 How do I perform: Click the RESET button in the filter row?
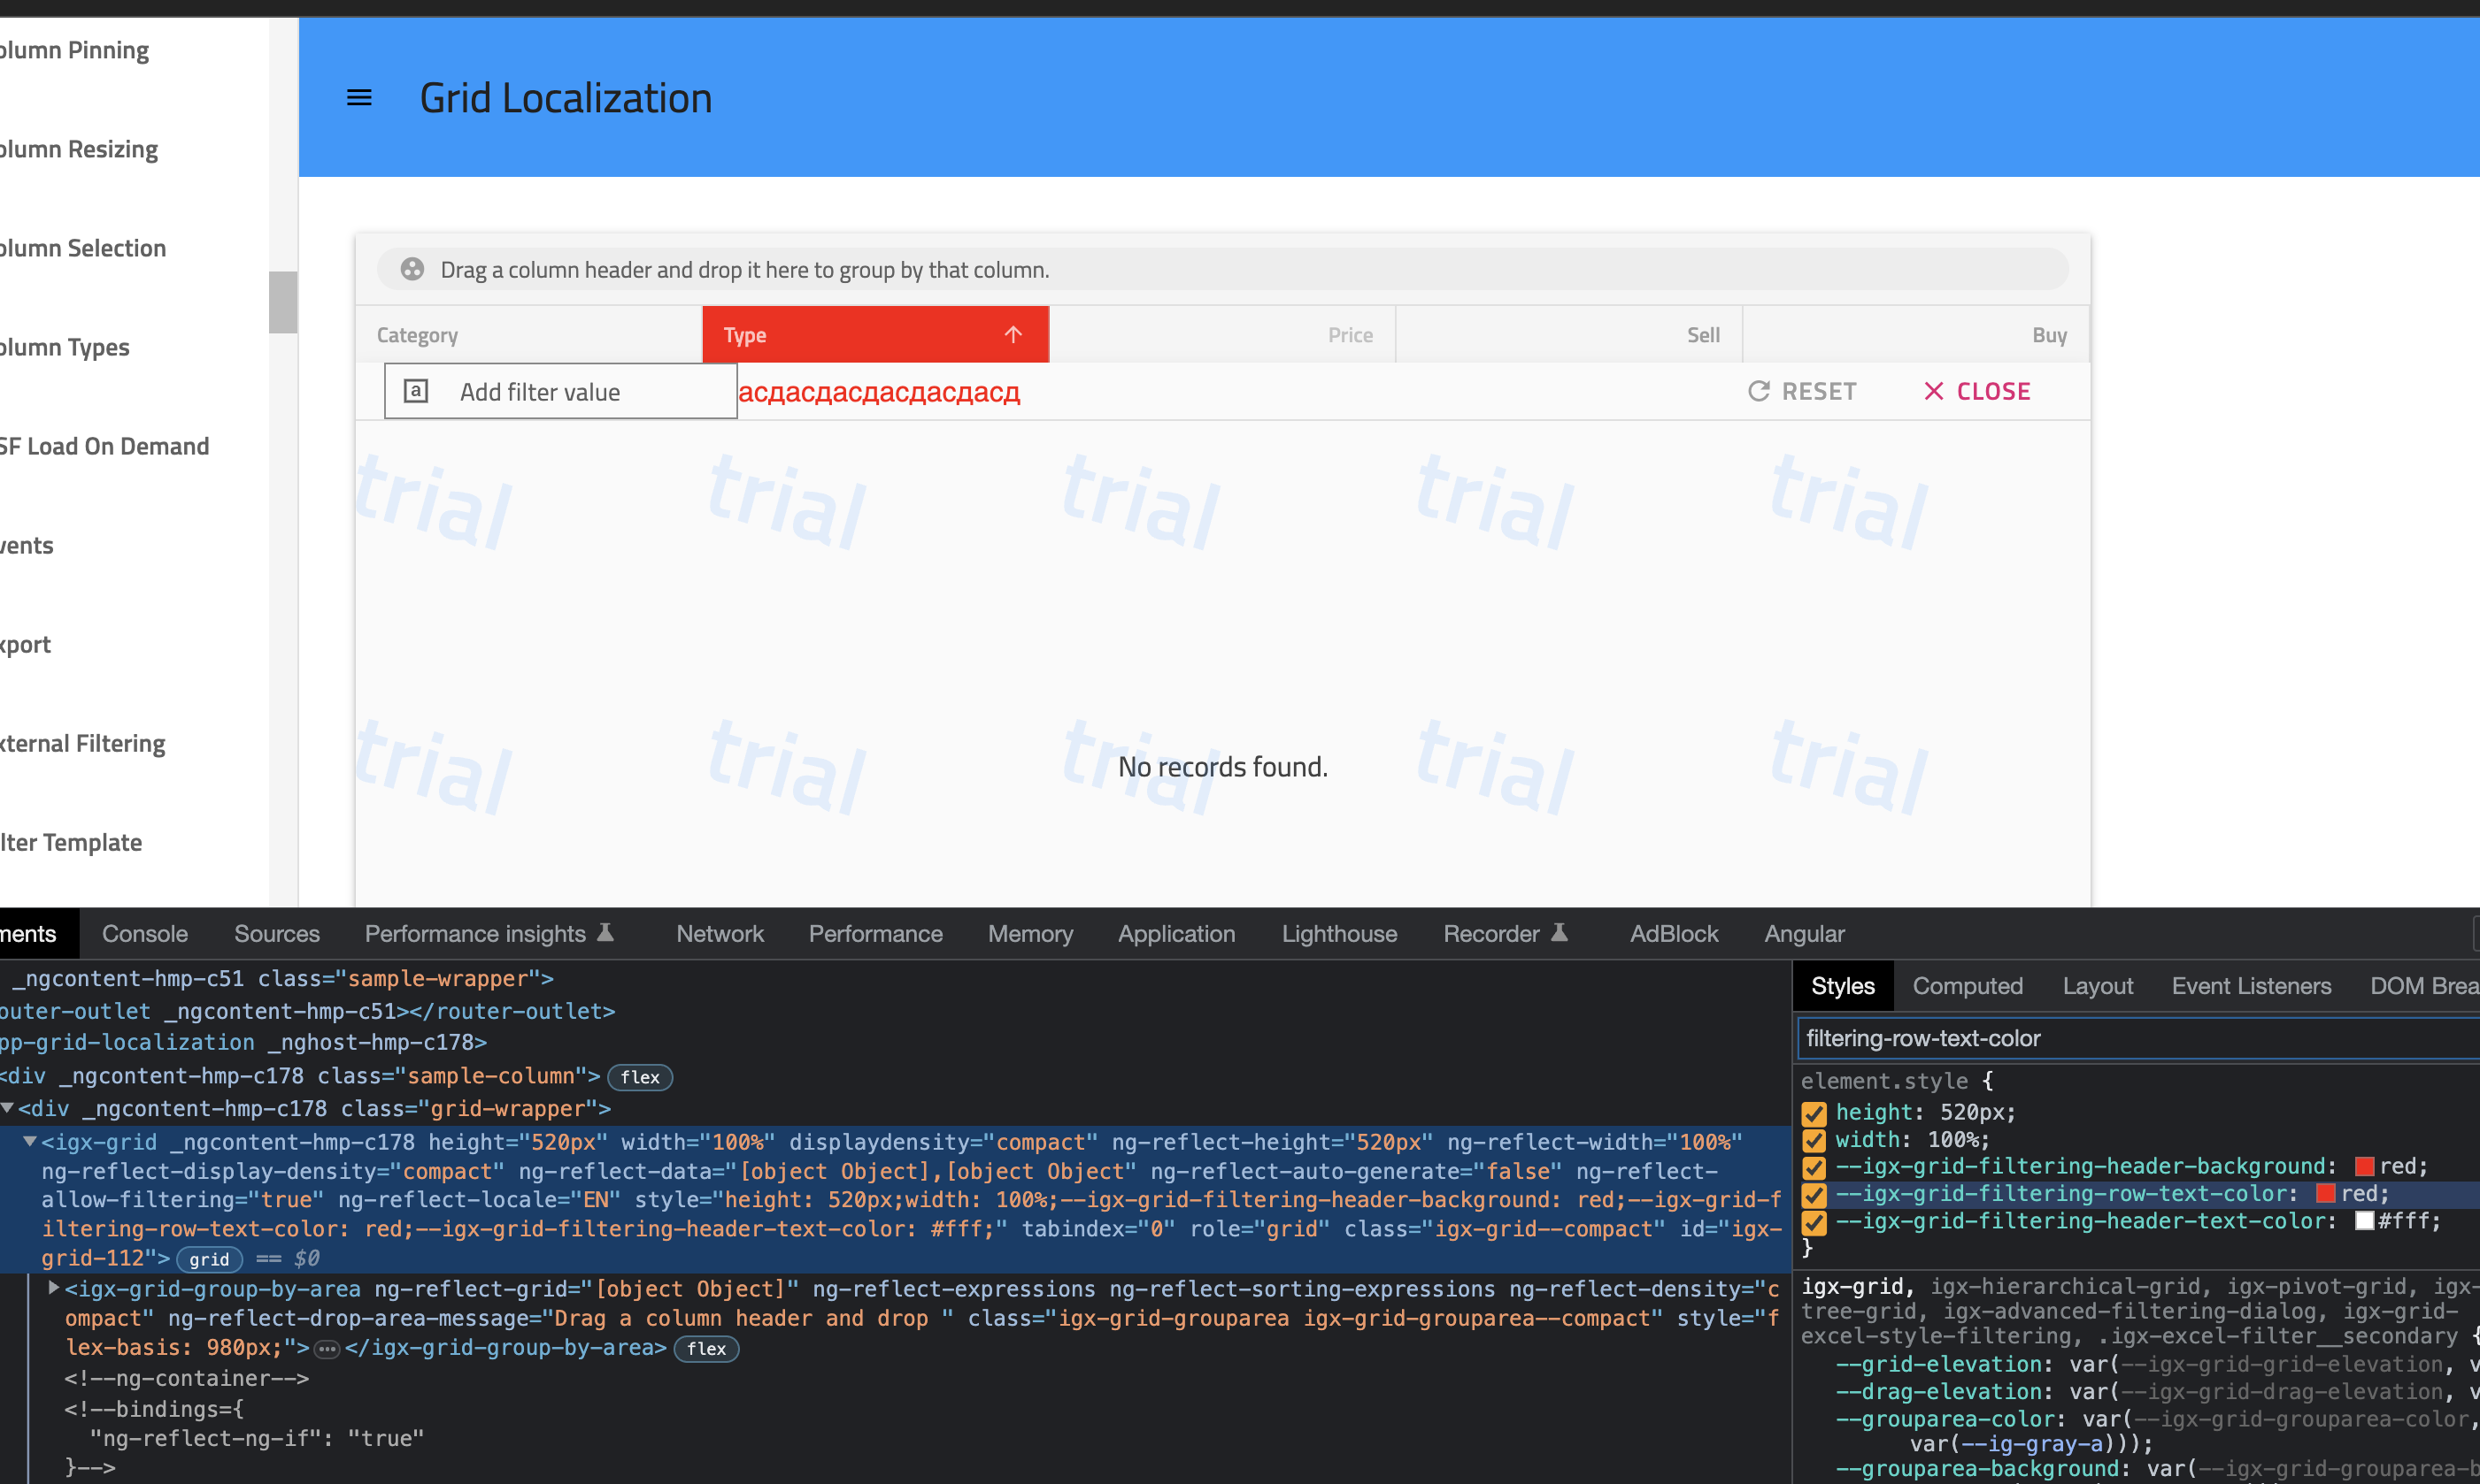(x=1820, y=390)
